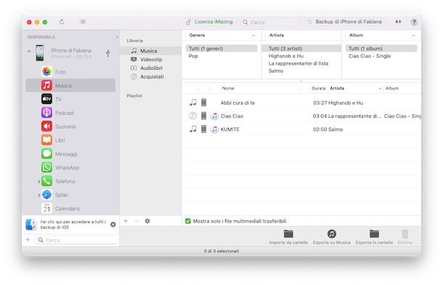Open the Podcast section
Viewport: 443px width, 285px height.
click(70, 113)
